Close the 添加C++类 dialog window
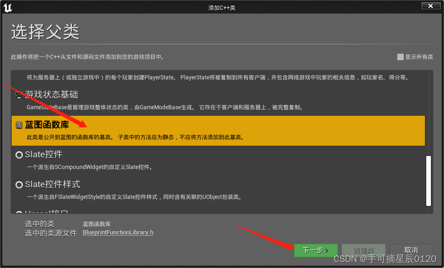Screen dimensions: 444x268 [431, 6]
